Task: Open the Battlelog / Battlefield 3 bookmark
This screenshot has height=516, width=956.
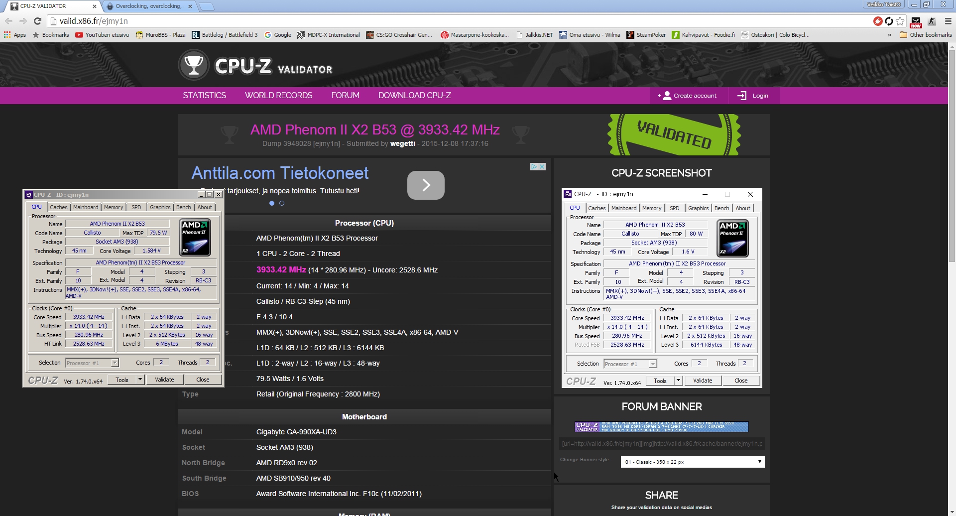Action: (x=225, y=35)
